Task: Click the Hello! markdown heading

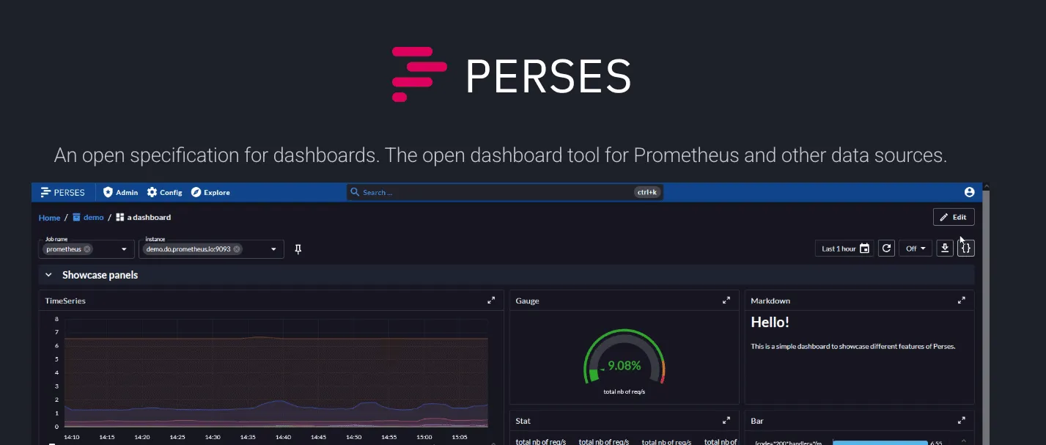Action: [770, 322]
